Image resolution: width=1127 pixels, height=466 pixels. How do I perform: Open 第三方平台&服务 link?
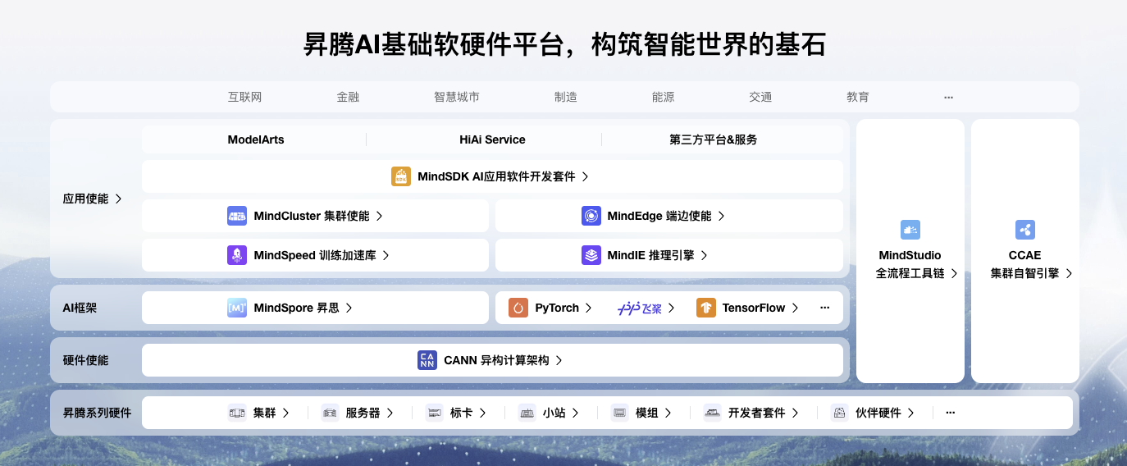pyautogui.click(x=714, y=139)
